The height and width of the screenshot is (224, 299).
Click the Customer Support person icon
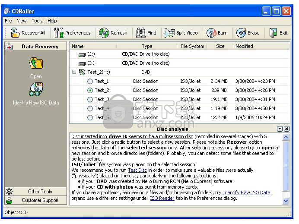9,200
